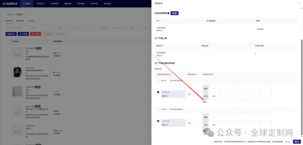Click the help icon beside 优先派单规则

pos(168,13)
